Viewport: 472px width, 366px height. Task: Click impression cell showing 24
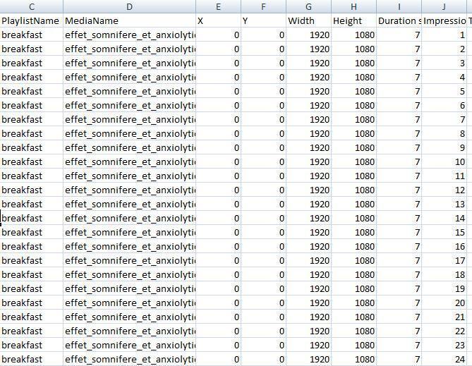click(444, 359)
